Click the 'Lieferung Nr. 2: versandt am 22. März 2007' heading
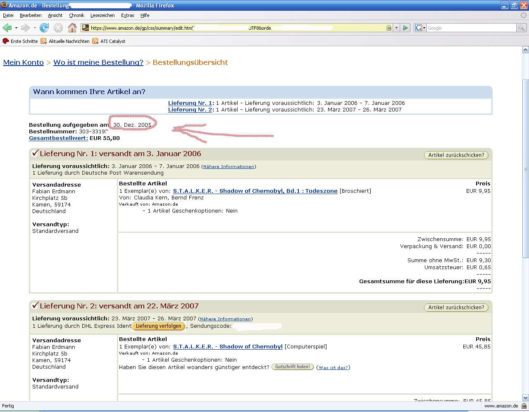Screen dimensions: 529x412 119,306
